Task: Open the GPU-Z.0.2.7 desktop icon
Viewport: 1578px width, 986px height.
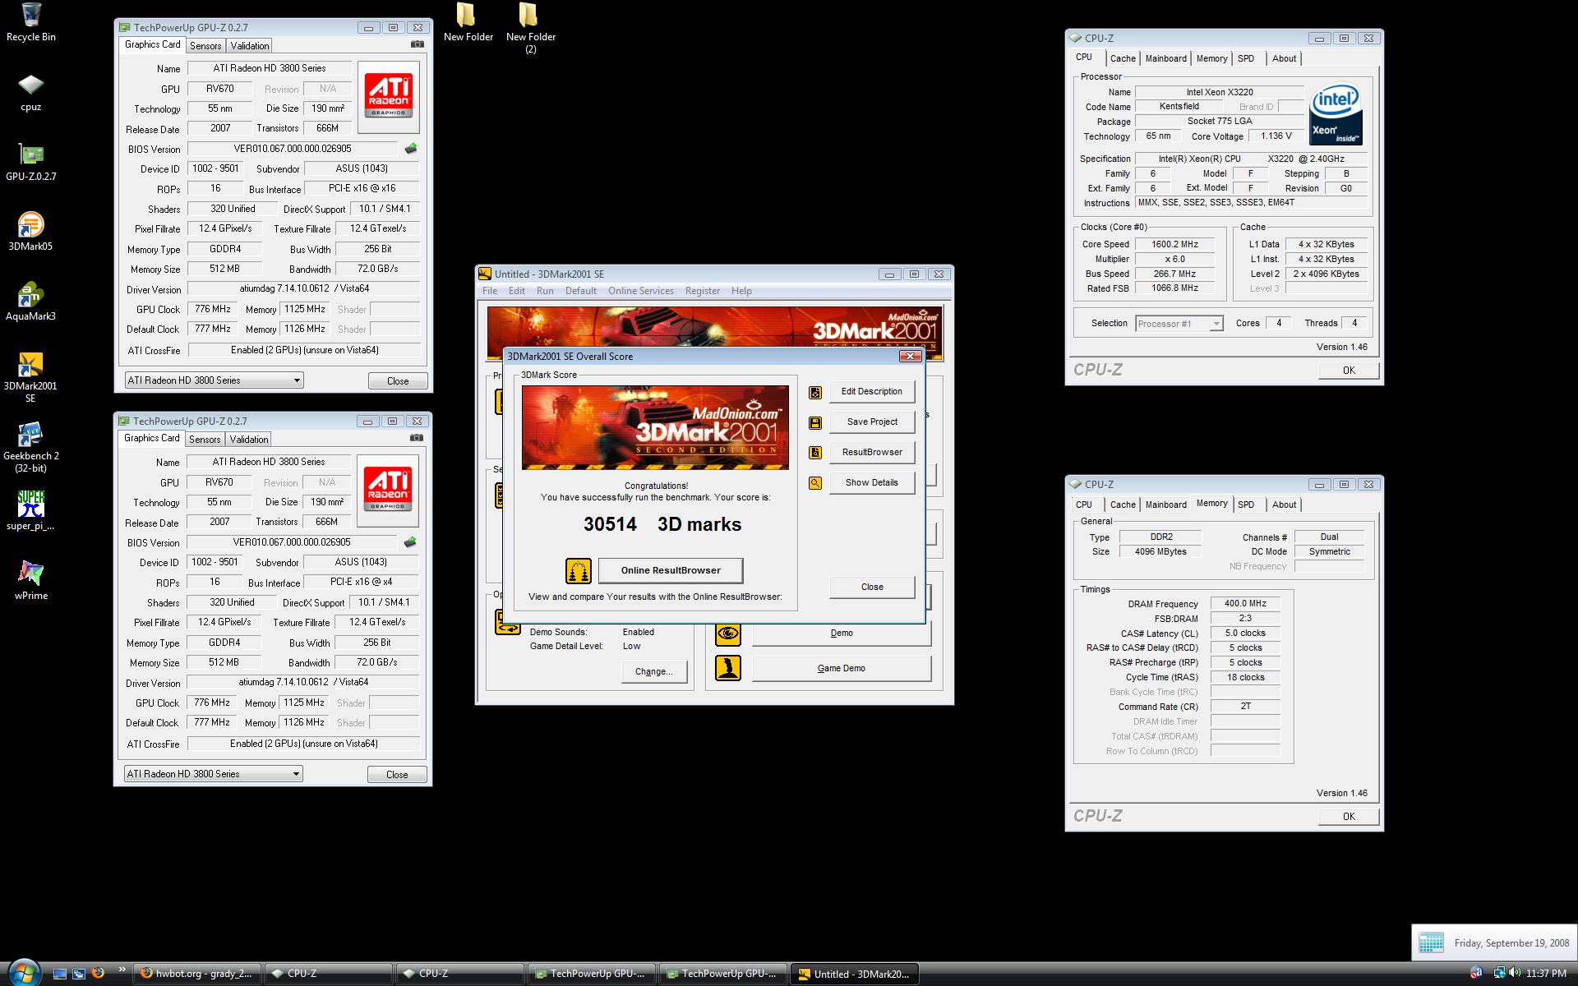Action: click(31, 162)
